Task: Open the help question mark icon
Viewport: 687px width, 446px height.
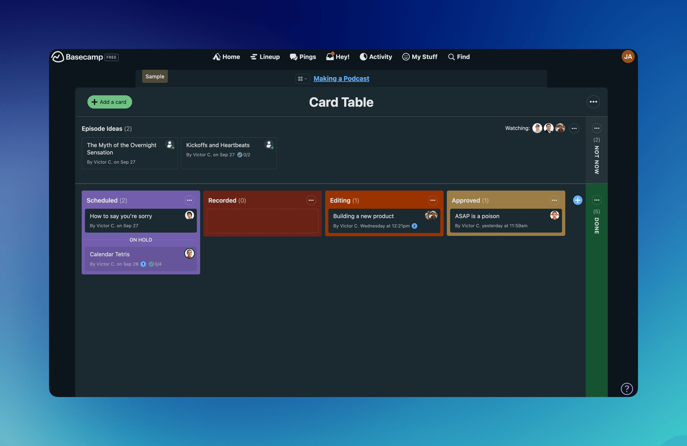Action: pyautogui.click(x=627, y=389)
